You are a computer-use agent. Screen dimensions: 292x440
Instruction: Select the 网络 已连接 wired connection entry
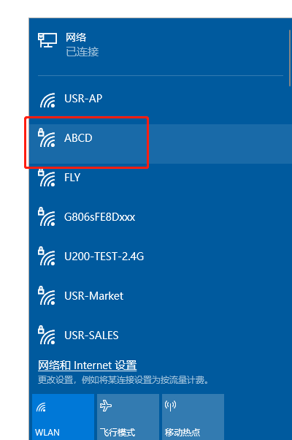click(161, 45)
